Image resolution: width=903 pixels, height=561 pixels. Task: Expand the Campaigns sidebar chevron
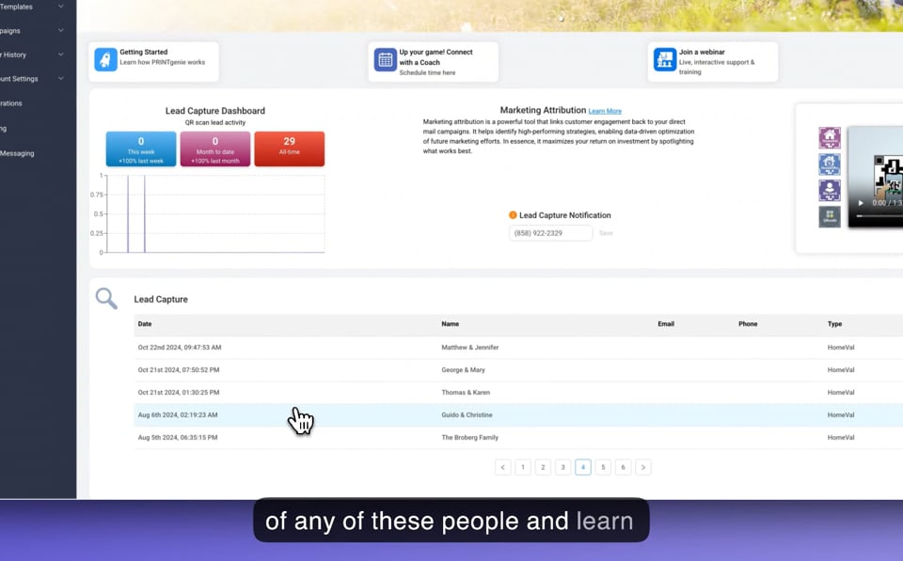pos(60,30)
